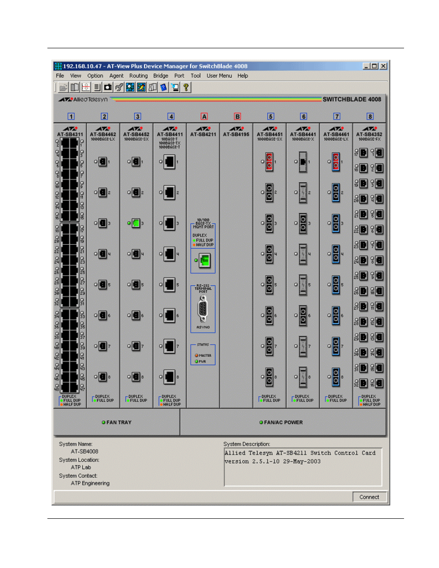The width and height of the screenshot is (439, 568).
Task: Open the Option menu
Action: click(95, 76)
